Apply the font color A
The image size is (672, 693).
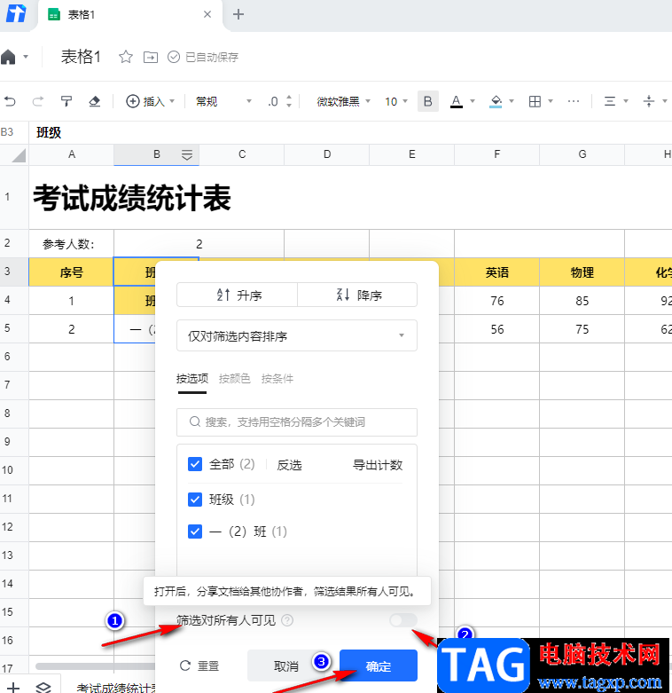[x=457, y=102]
